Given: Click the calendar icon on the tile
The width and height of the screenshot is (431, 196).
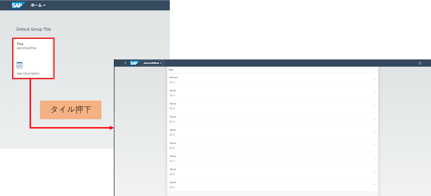Looking at the screenshot, I should coord(19,65).
